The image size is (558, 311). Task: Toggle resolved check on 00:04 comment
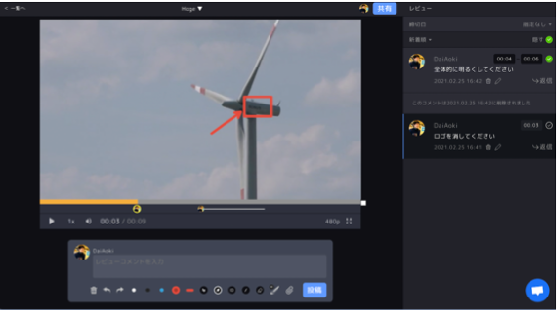click(549, 59)
